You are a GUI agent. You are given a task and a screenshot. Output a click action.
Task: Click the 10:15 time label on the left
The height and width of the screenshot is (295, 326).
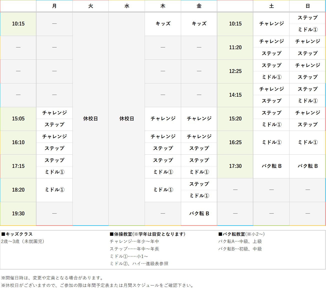(x=18, y=24)
